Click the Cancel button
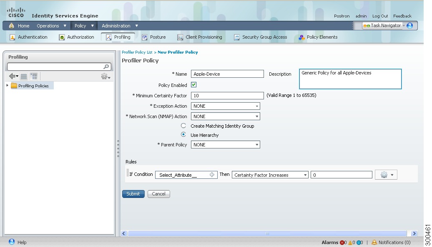This screenshot has width=432, height=247. click(159, 194)
